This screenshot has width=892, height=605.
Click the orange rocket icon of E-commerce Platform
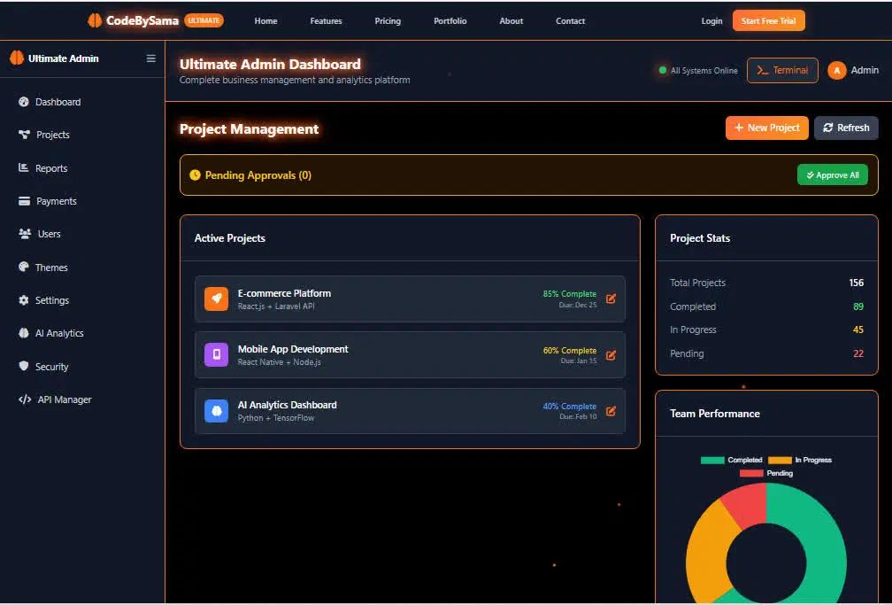click(216, 299)
